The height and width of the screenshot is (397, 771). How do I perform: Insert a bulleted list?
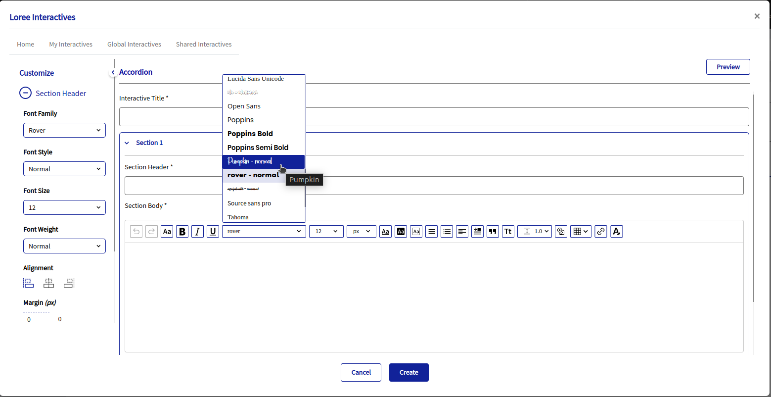coord(432,231)
